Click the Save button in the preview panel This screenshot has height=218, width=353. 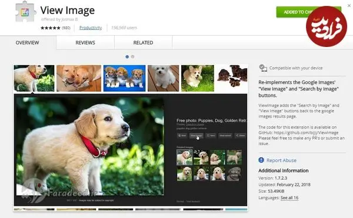pyautogui.click(x=211, y=136)
